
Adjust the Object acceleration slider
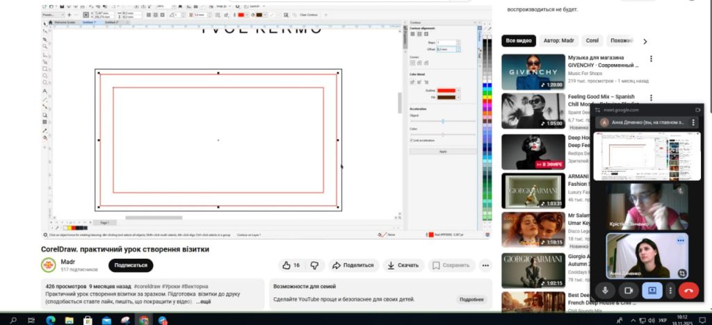pyautogui.click(x=442, y=121)
